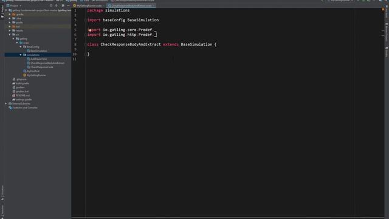Open Project panel settings gear

[x=63, y=5]
